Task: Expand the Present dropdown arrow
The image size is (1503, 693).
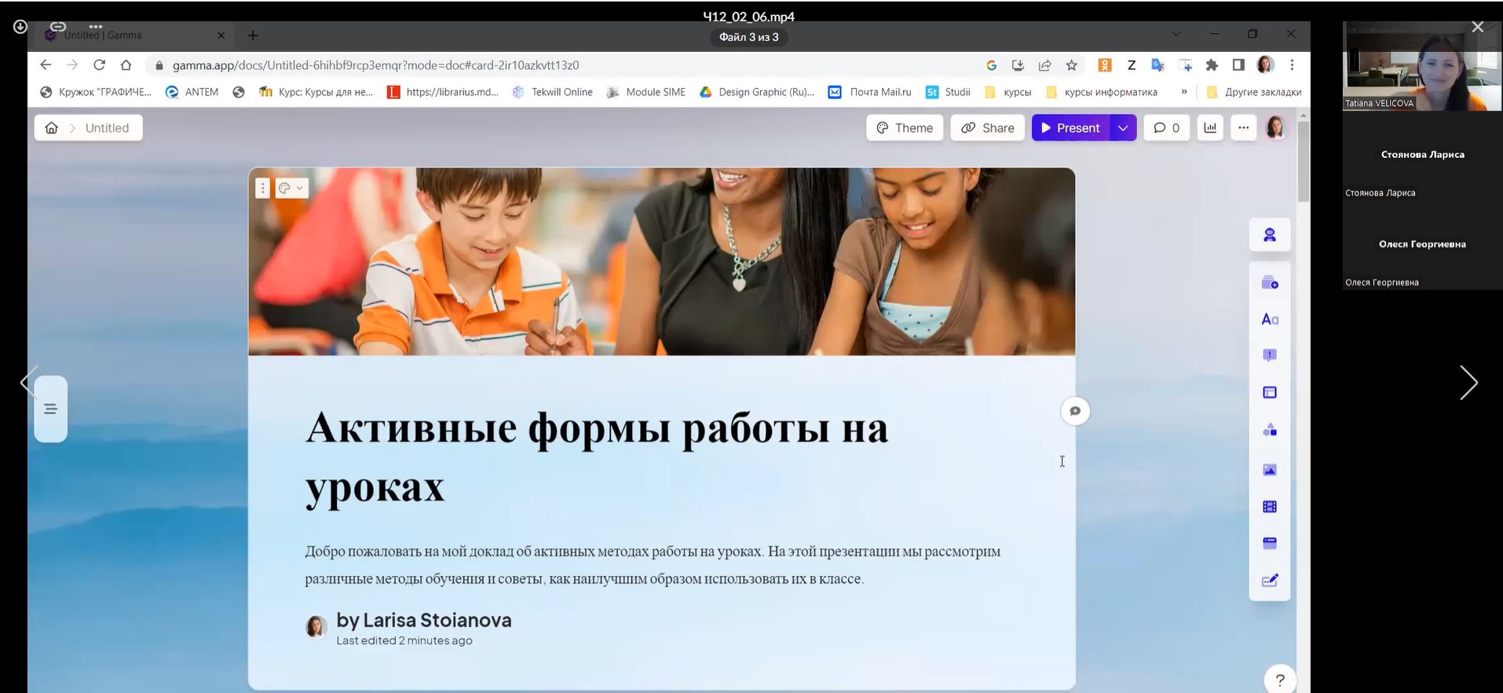Action: pyautogui.click(x=1123, y=128)
